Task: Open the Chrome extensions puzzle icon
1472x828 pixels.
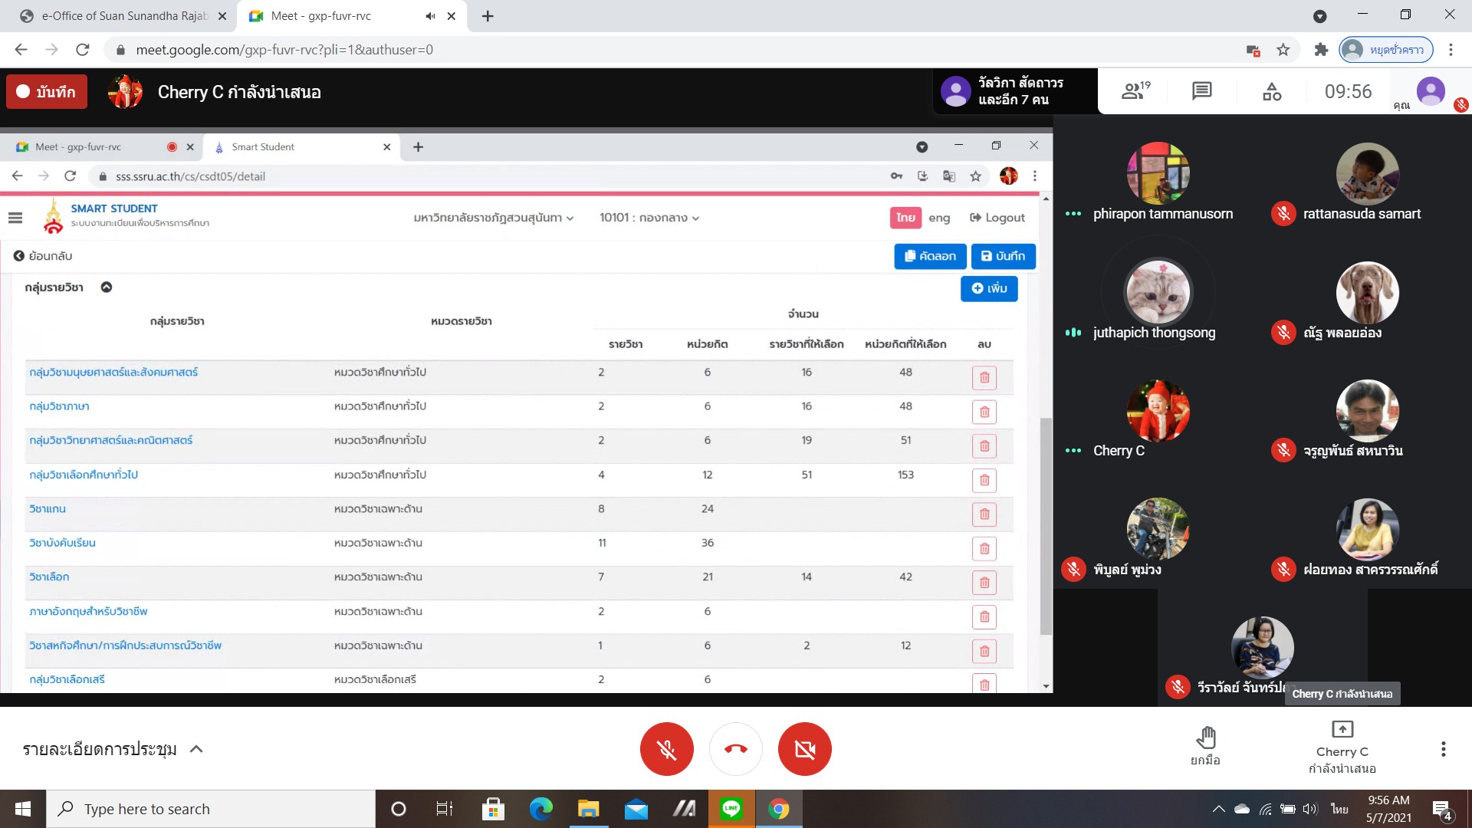Action: [x=1320, y=50]
